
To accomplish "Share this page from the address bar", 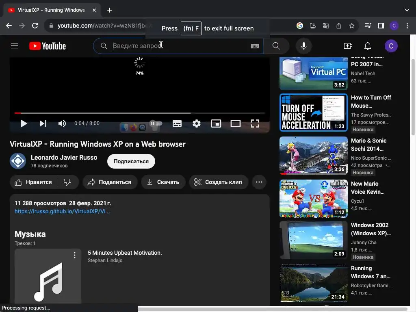I will click(339, 26).
